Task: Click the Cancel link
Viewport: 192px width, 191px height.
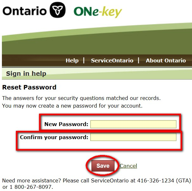Action: tap(128, 166)
